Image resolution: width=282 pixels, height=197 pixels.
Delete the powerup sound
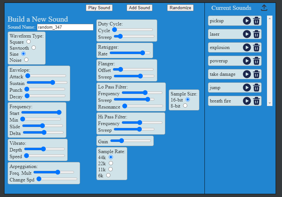256,61
